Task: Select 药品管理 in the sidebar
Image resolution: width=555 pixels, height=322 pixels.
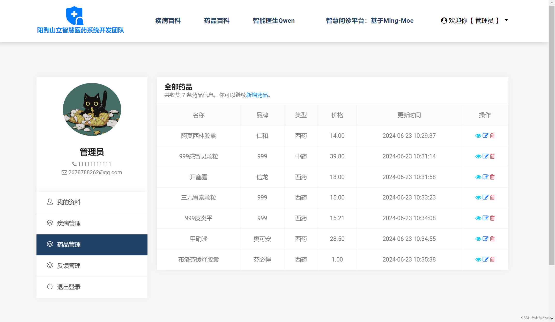Action: click(x=92, y=245)
